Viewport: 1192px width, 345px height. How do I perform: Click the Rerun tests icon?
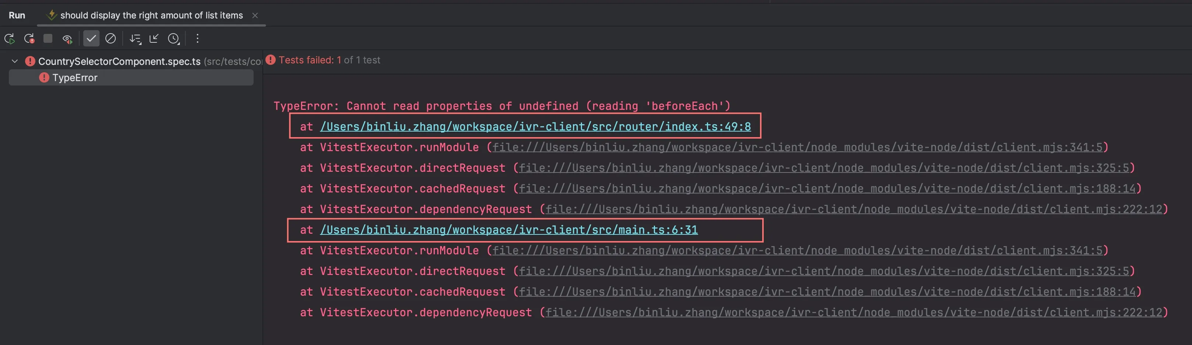pyautogui.click(x=9, y=38)
